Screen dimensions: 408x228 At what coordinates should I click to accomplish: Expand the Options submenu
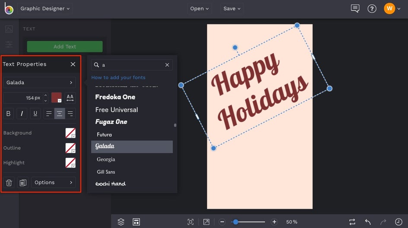click(54, 183)
